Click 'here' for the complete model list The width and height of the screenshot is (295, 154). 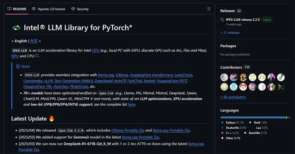pyautogui.click(x=131, y=104)
